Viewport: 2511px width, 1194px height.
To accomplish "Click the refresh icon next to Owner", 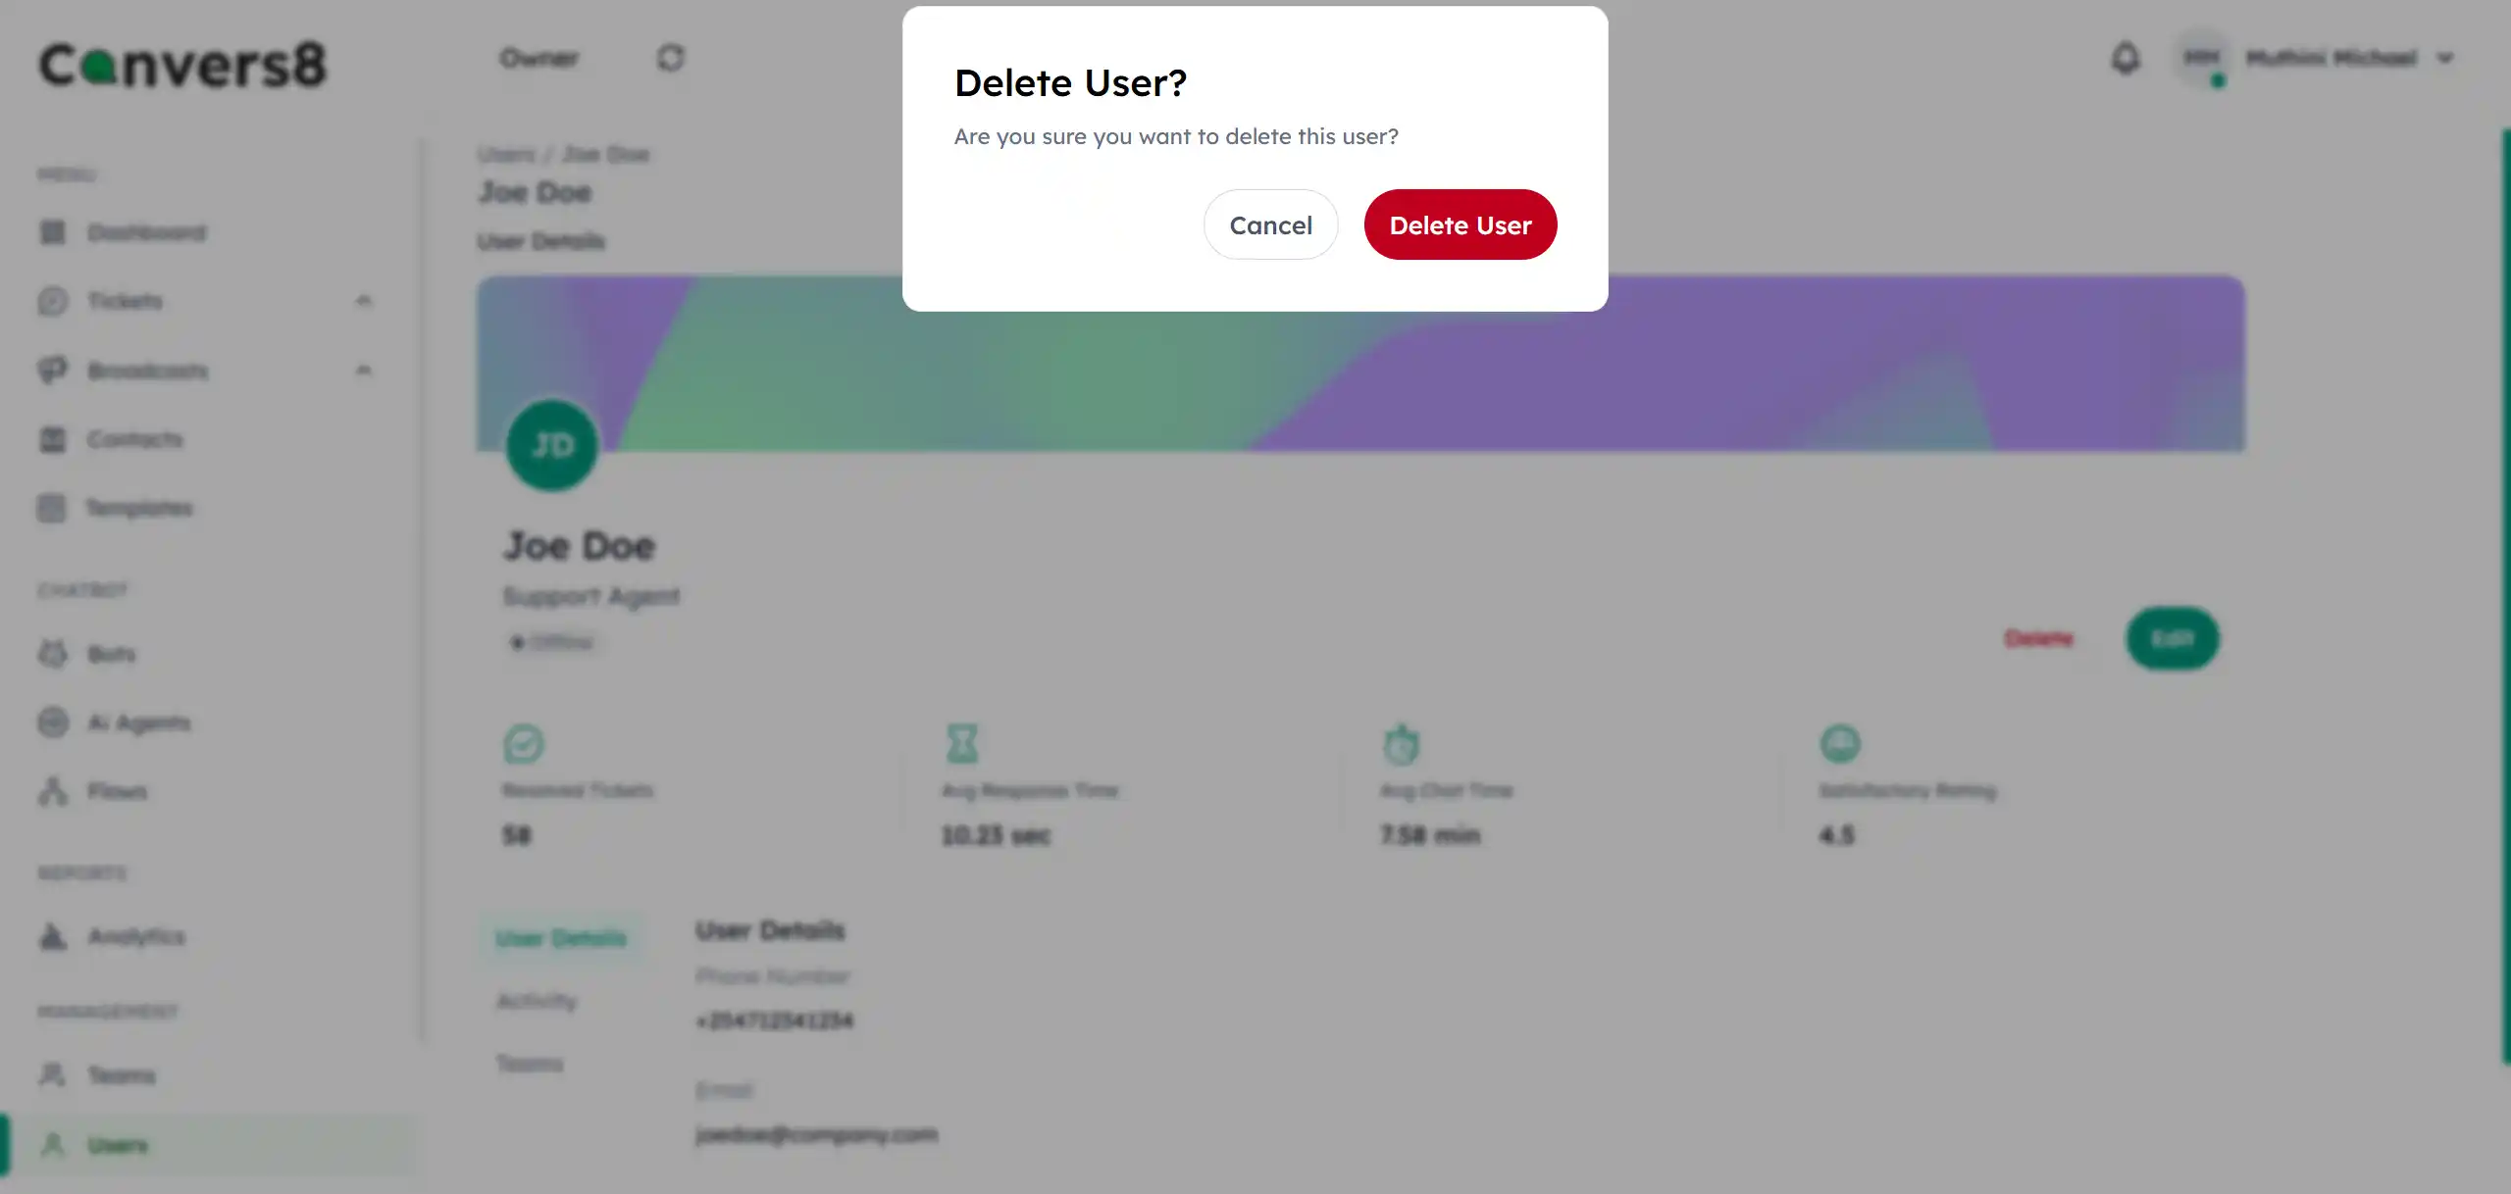I will [x=671, y=58].
